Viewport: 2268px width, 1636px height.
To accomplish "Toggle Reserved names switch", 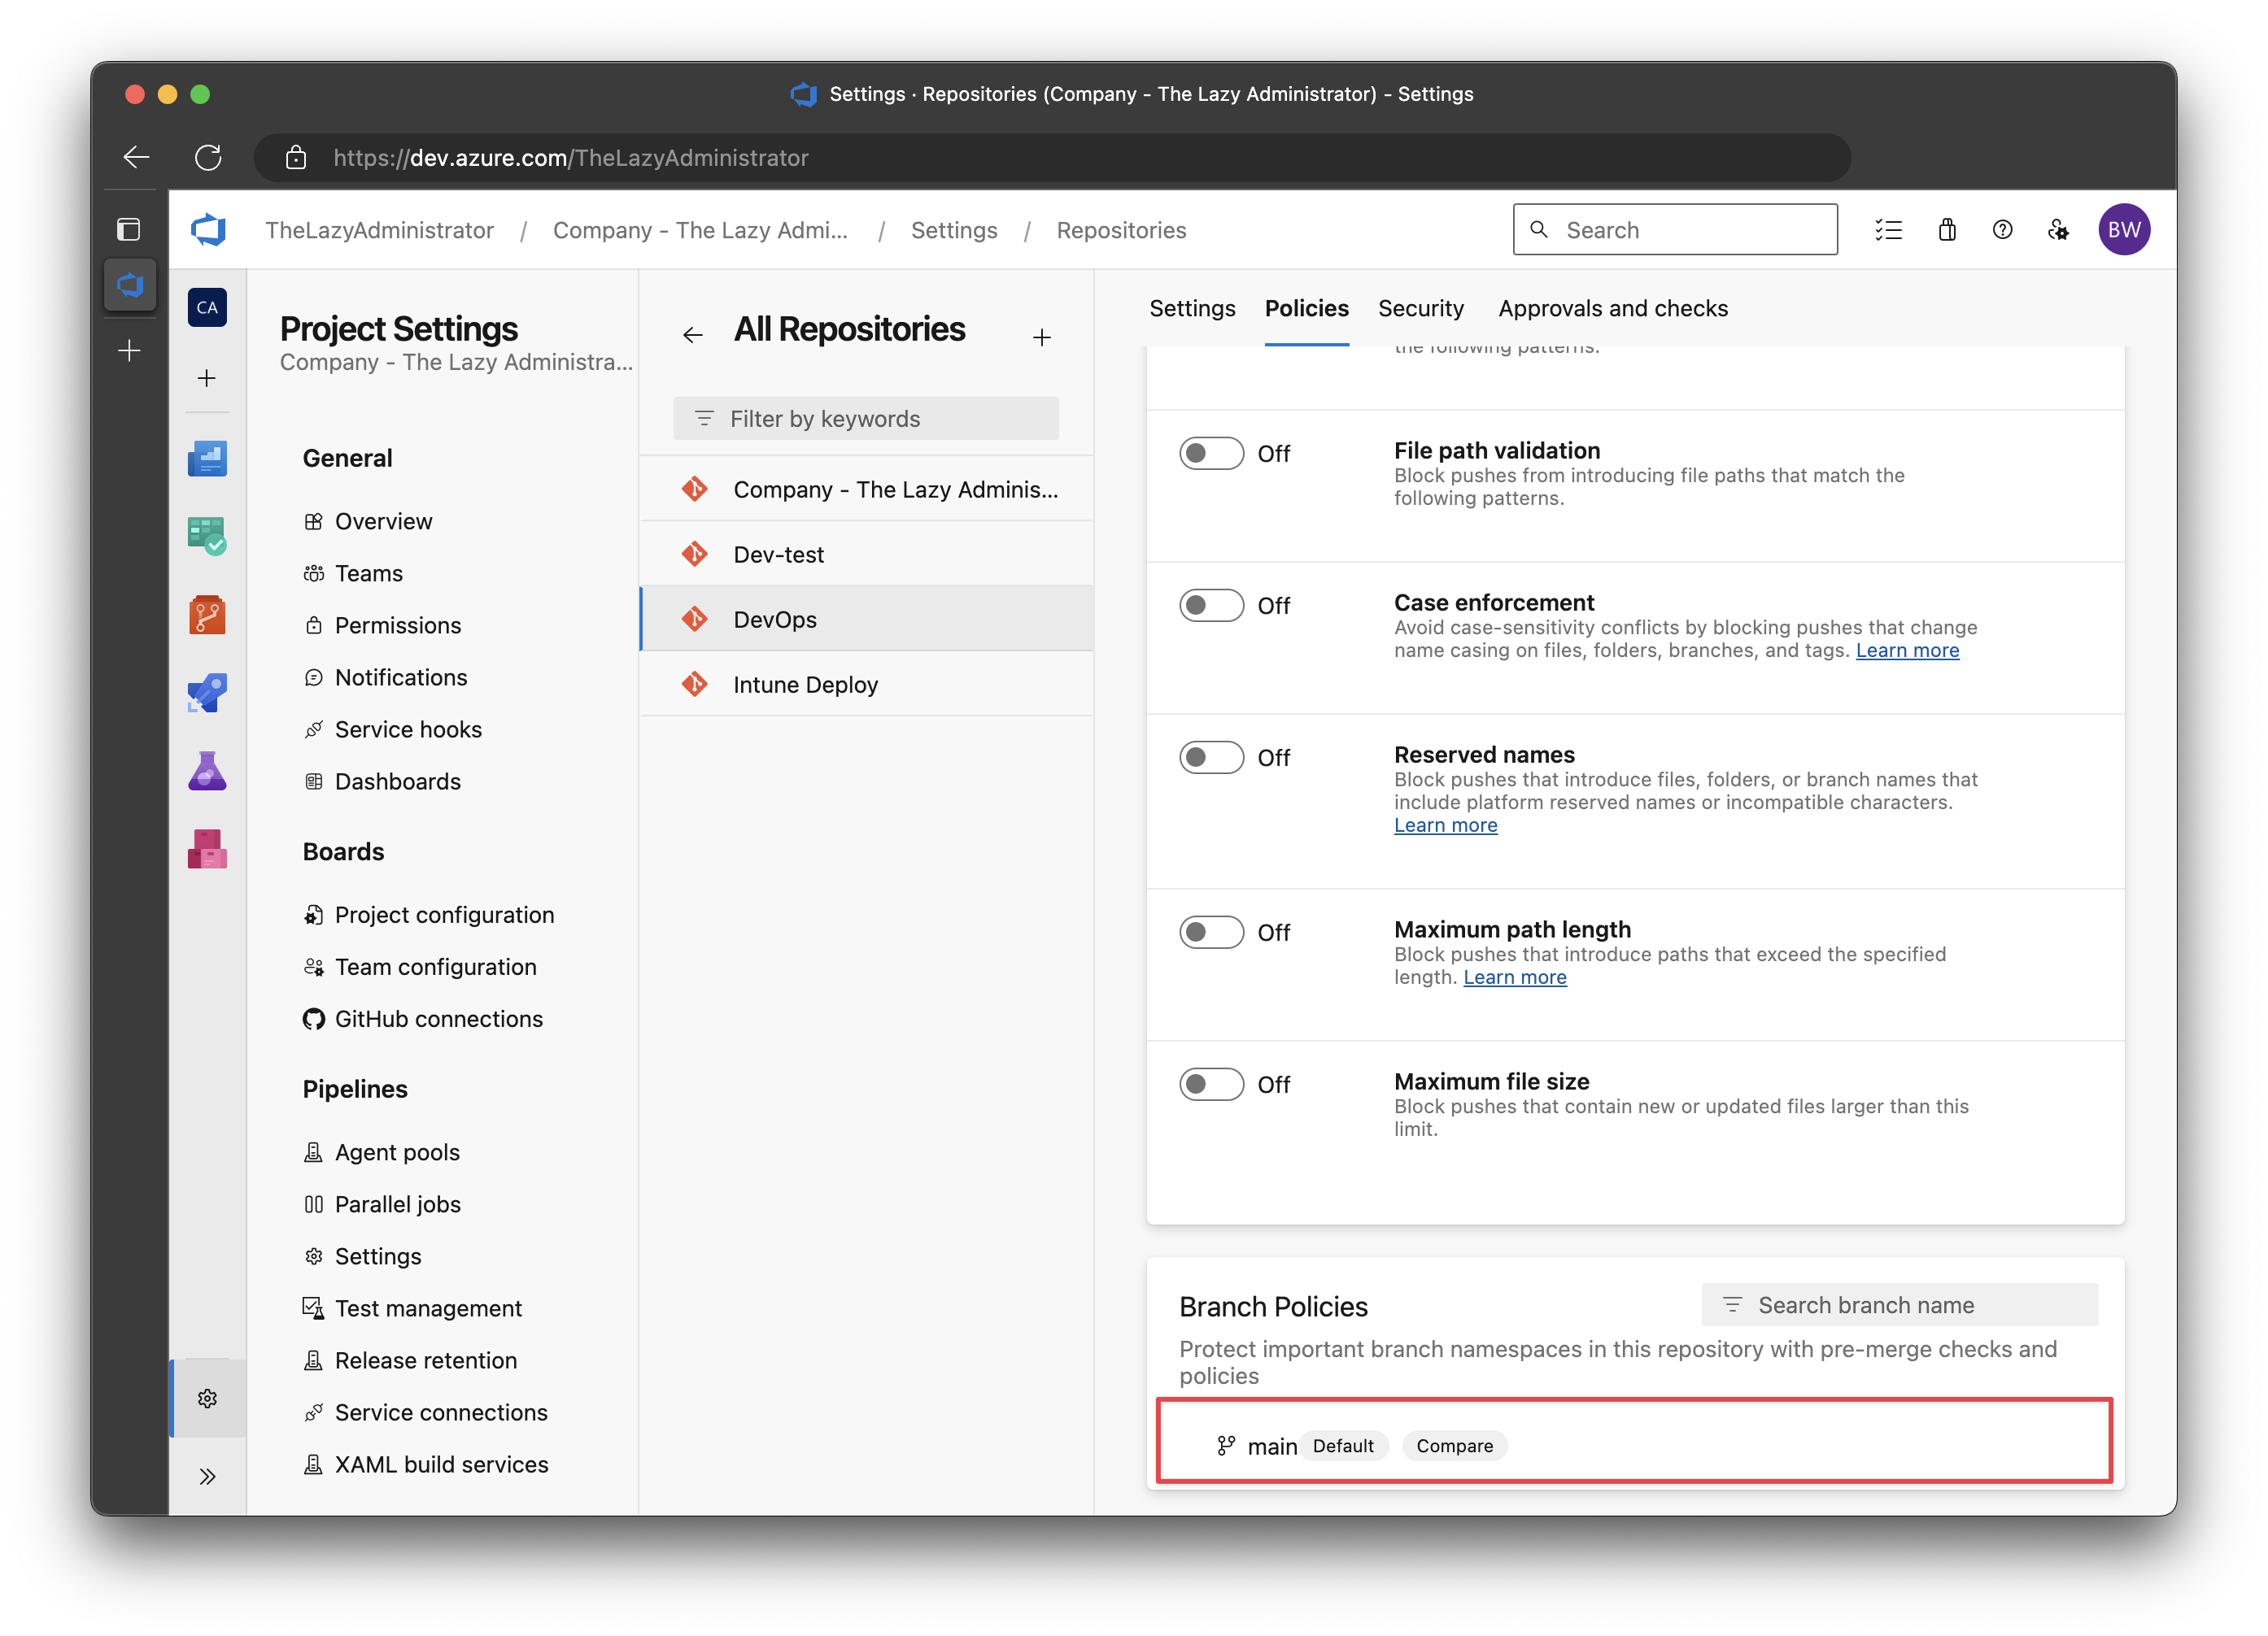I will (1211, 756).
